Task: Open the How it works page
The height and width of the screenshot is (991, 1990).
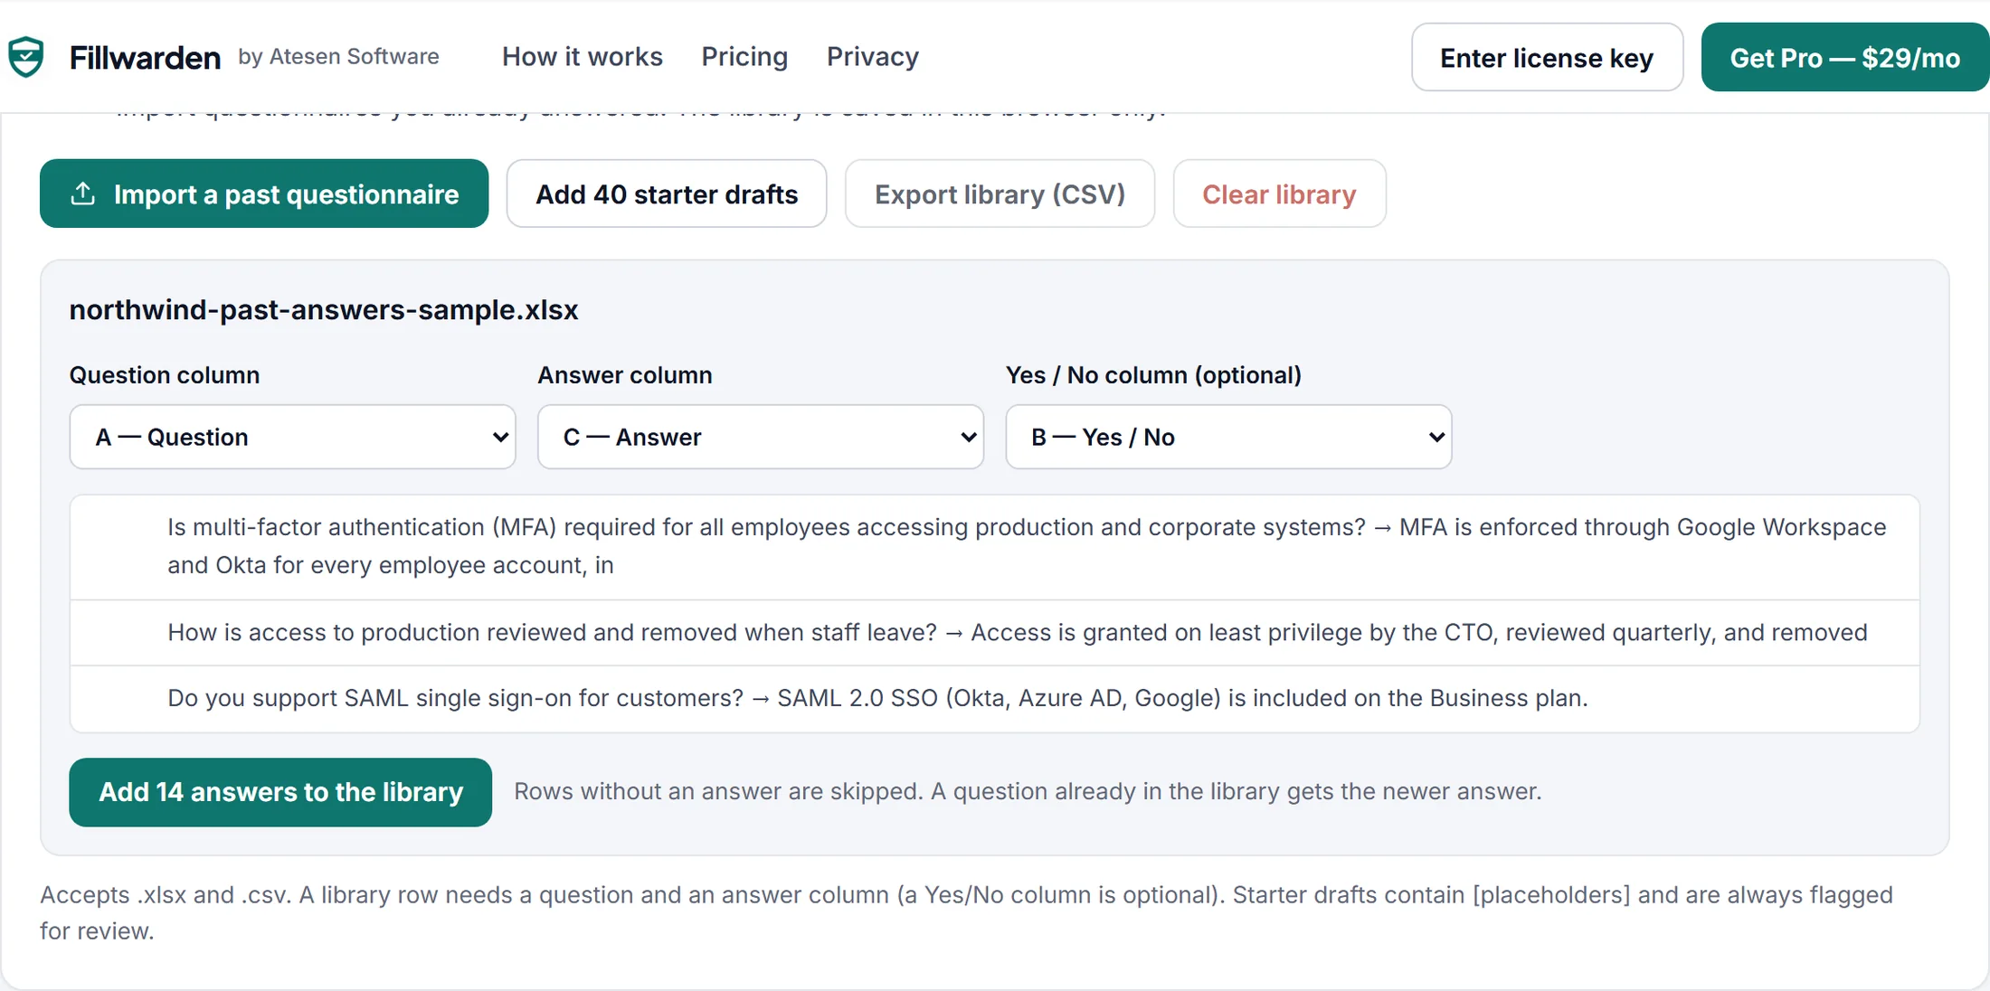Action: click(x=583, y=57)
